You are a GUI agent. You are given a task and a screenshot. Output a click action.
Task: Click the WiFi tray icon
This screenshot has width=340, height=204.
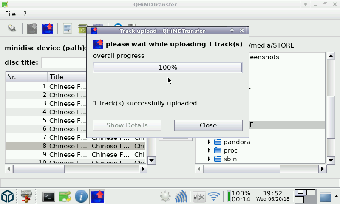[x=214, y=196]
